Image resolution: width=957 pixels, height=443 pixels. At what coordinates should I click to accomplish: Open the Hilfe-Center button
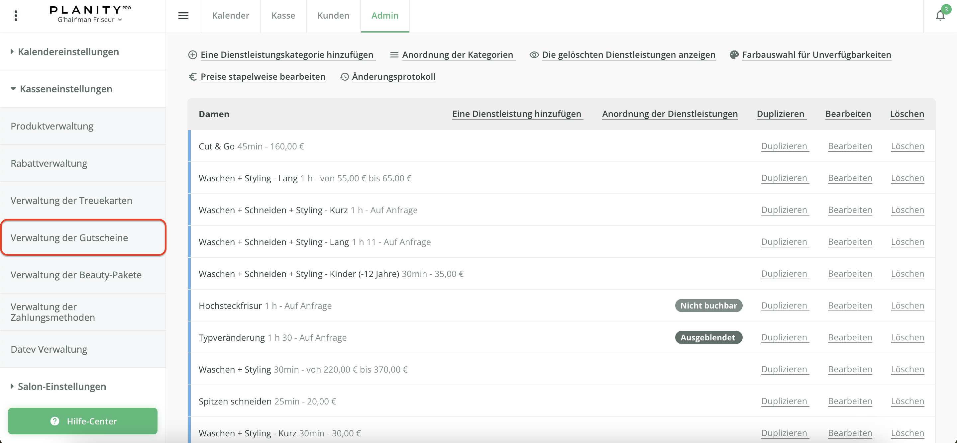coord(82,421)
